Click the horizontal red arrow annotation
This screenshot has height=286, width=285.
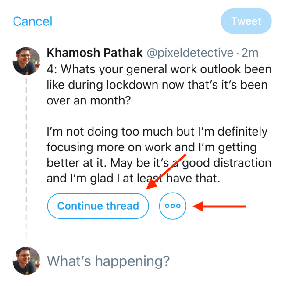[x=220, y=206]
